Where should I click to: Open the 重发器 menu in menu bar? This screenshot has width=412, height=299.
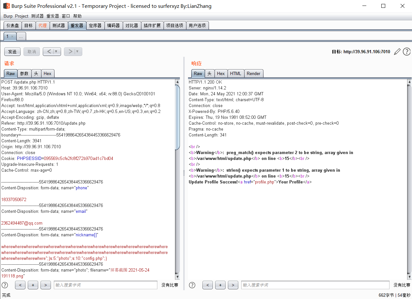click(53, 16)
